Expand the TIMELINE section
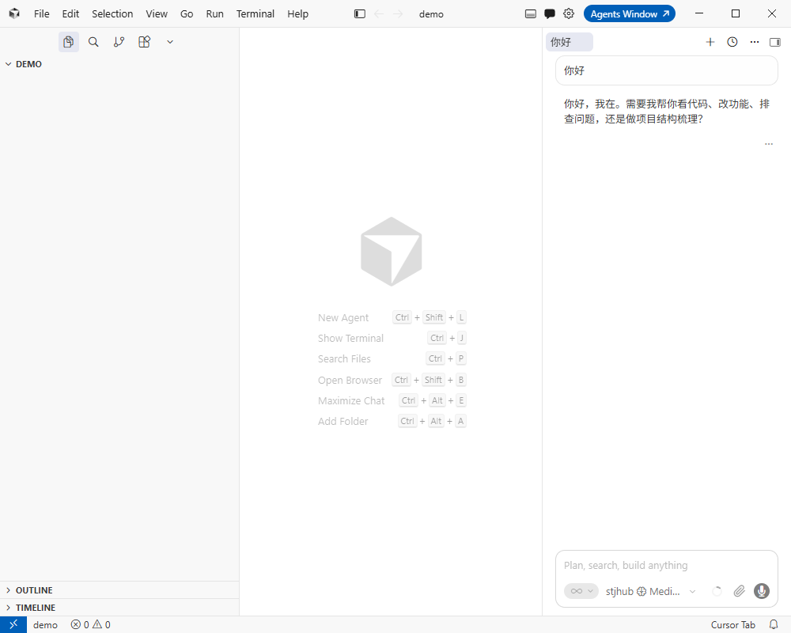 point(119,607)
